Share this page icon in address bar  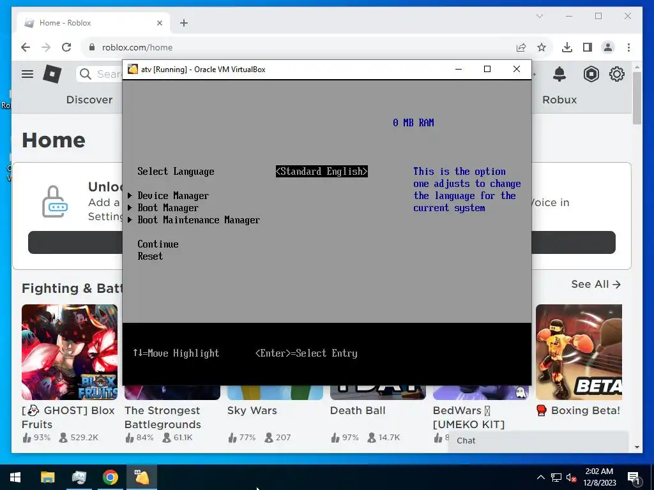tap(521, 47)
